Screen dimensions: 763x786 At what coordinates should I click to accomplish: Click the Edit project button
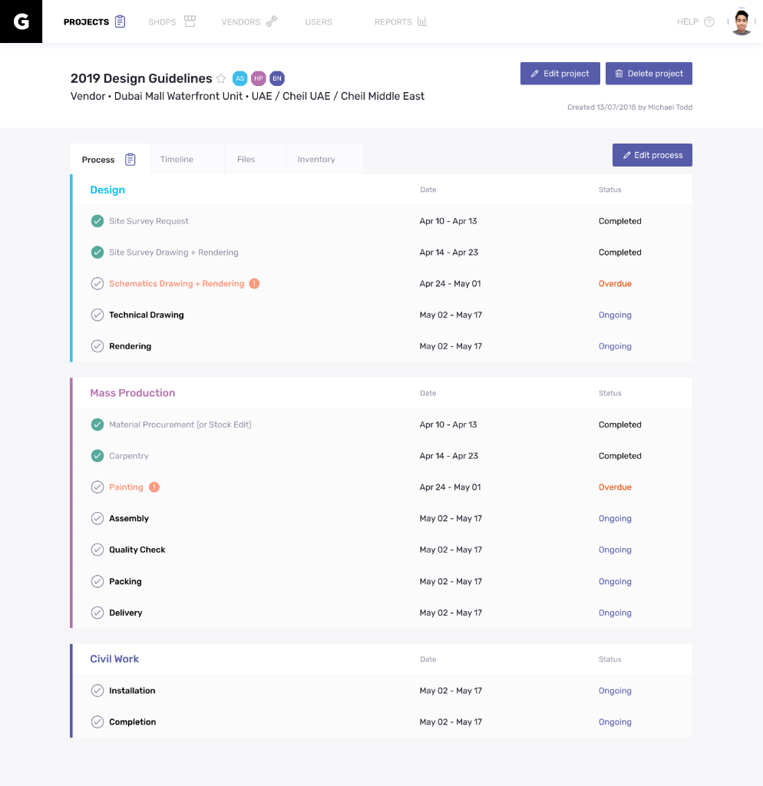[560, 74]
